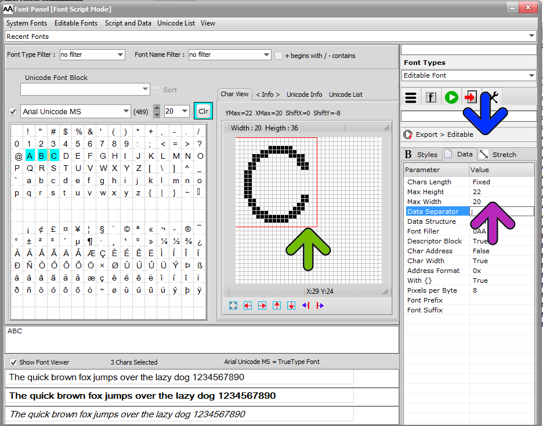Click the font size stepper up arrow
Viewport: 543px width, 426px height.
pyautogui.click(x=157, y=108)
